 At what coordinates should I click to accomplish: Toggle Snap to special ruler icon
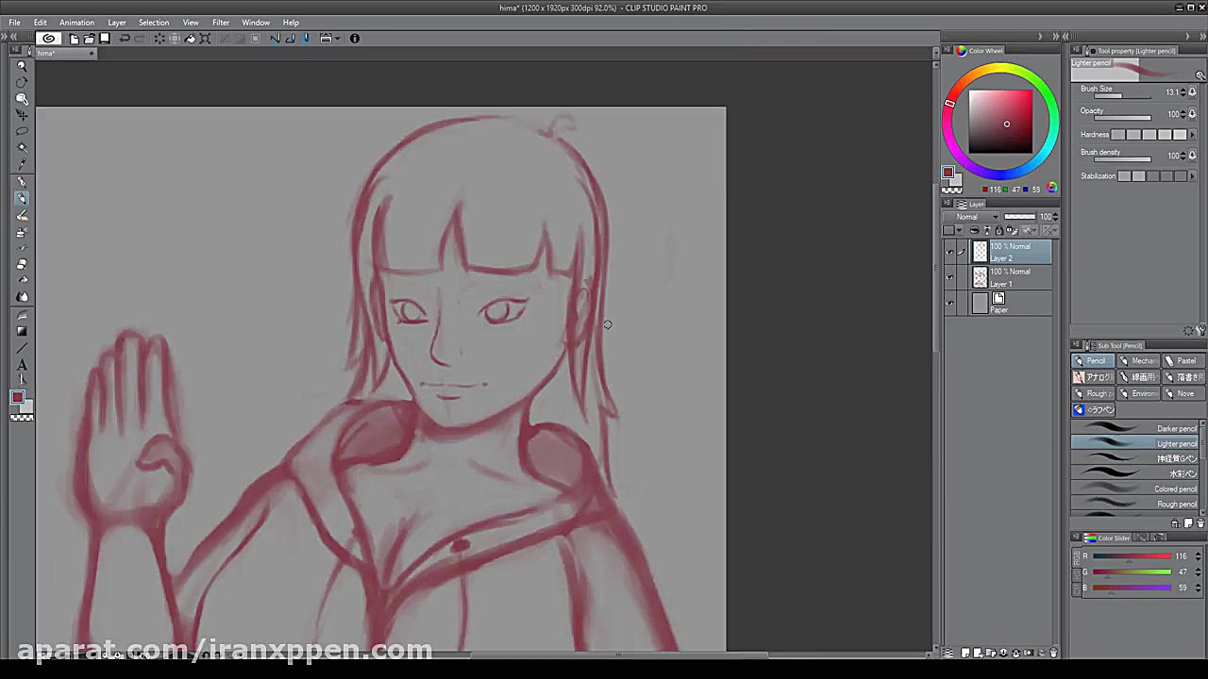tap(290, 39)
